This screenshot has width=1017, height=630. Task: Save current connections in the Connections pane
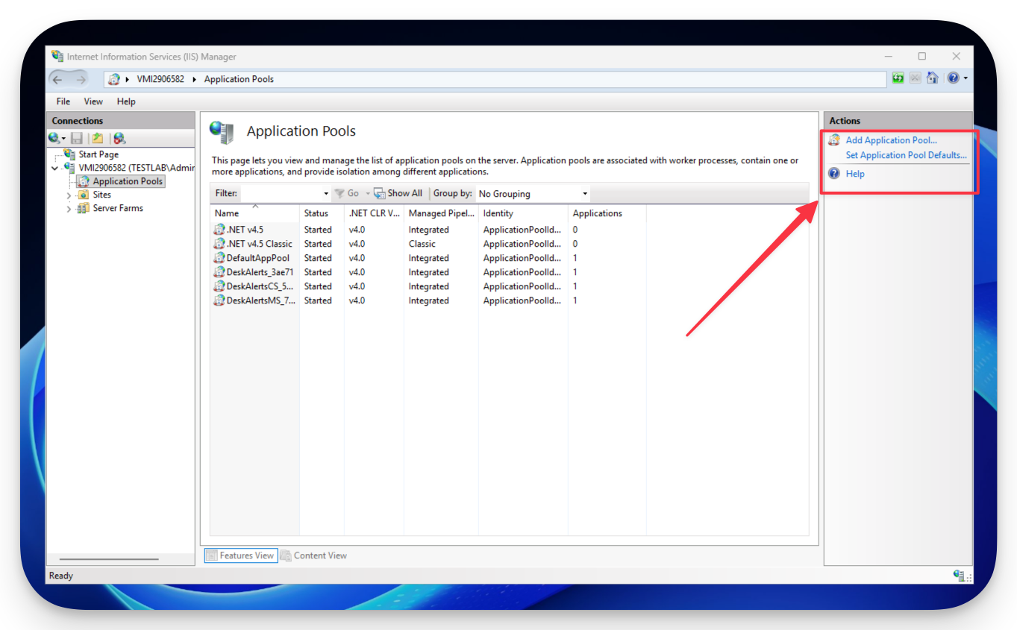pyautogui.click(x=76, y=137)
